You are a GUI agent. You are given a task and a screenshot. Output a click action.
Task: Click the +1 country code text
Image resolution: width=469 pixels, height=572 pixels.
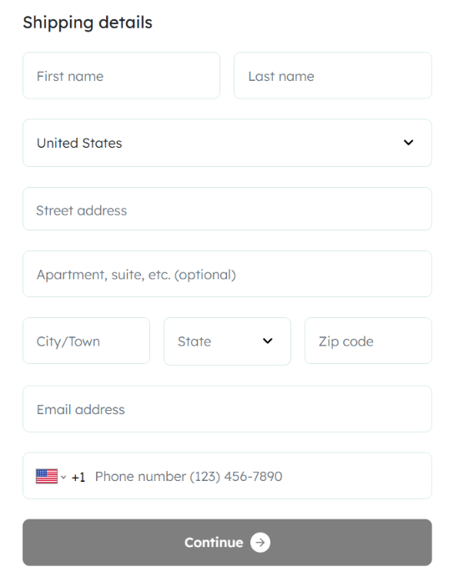[78, 477]
